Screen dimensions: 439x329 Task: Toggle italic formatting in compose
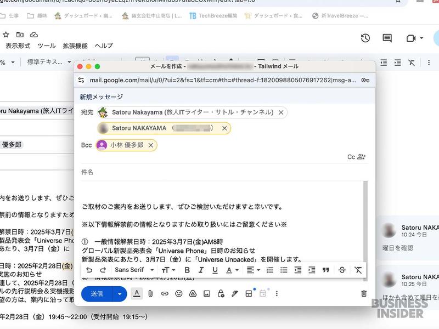tap(201, 270)
